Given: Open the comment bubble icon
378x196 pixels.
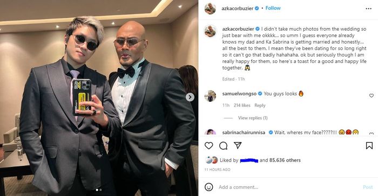Looking at the screenshot, I should coord(223,145).
